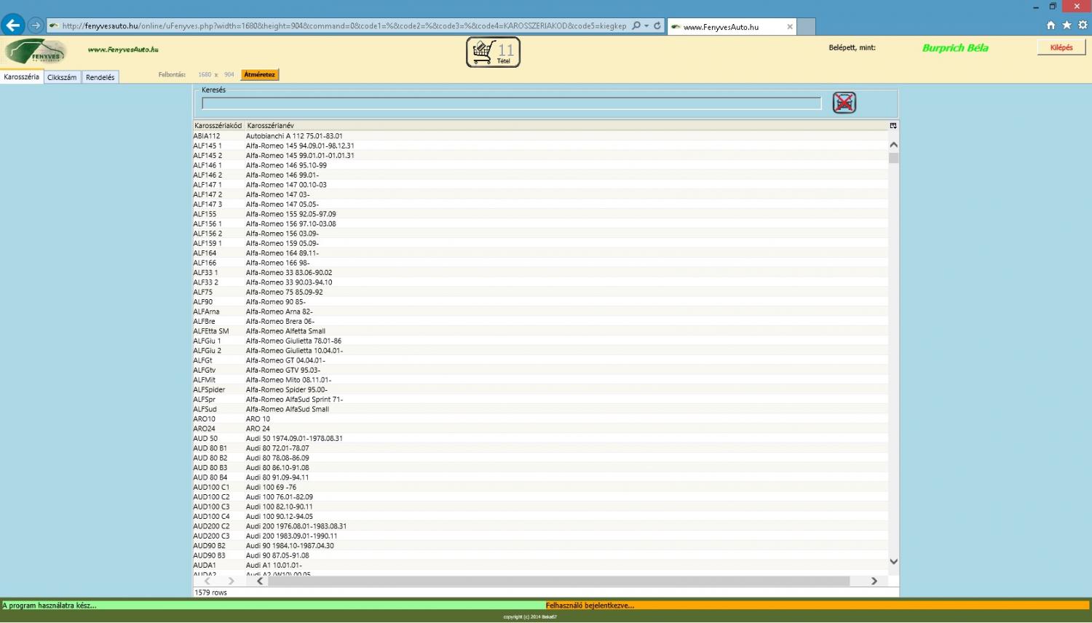Expand the address bar search dropdown arrow
Screen dimensions: 1092x623
[646, 25]
